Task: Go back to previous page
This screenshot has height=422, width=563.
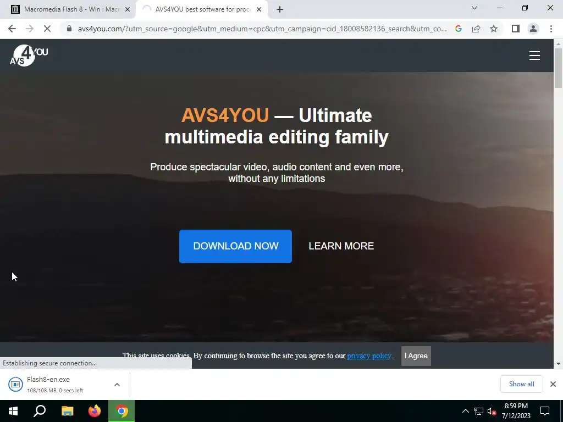Action: coord(12,29)
